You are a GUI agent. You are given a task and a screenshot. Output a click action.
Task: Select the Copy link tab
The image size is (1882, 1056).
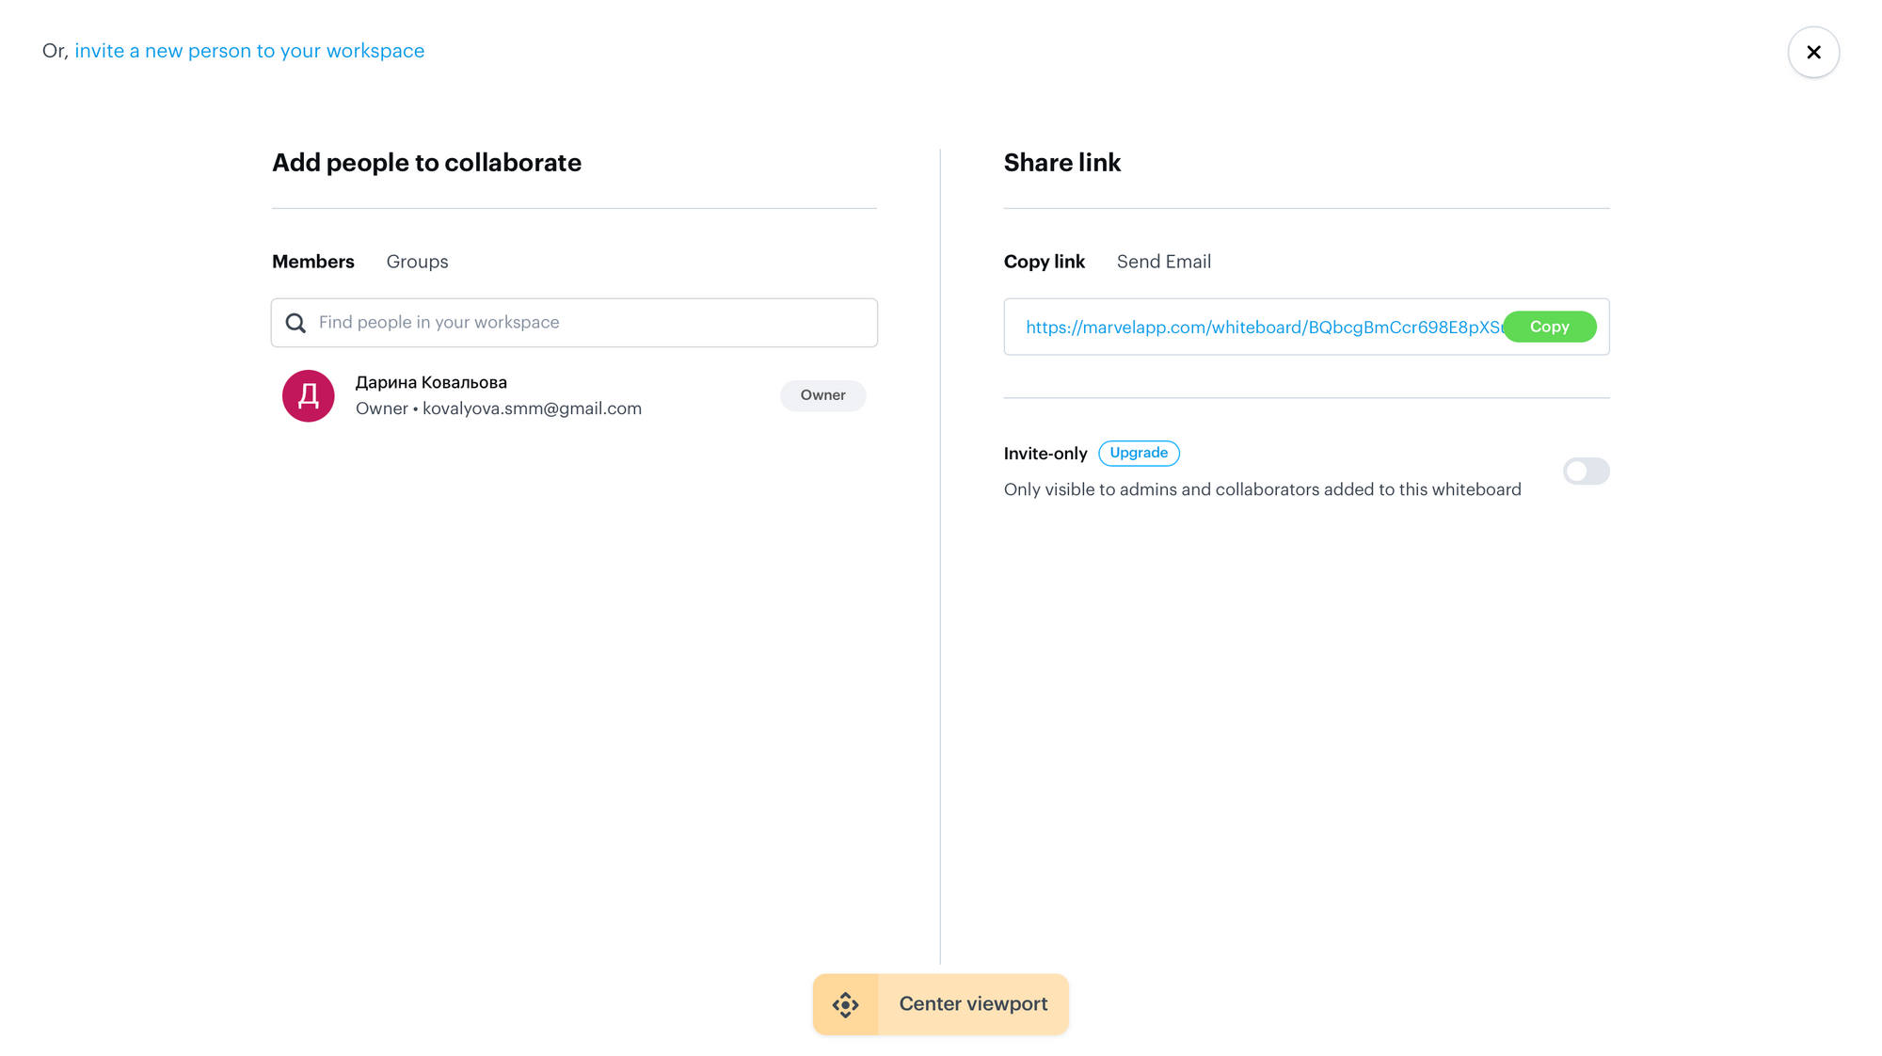tap(1044, 262)
